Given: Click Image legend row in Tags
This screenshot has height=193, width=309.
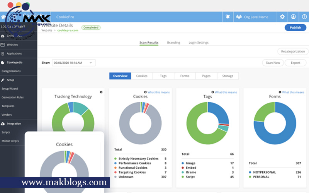Looking at the screenshot, I should (207, 163).
